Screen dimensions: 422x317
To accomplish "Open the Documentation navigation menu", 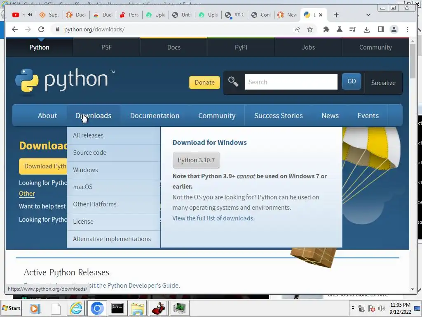I will [x=155, y=116].
